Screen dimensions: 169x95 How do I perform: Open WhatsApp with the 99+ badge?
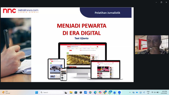click(110, 92)
